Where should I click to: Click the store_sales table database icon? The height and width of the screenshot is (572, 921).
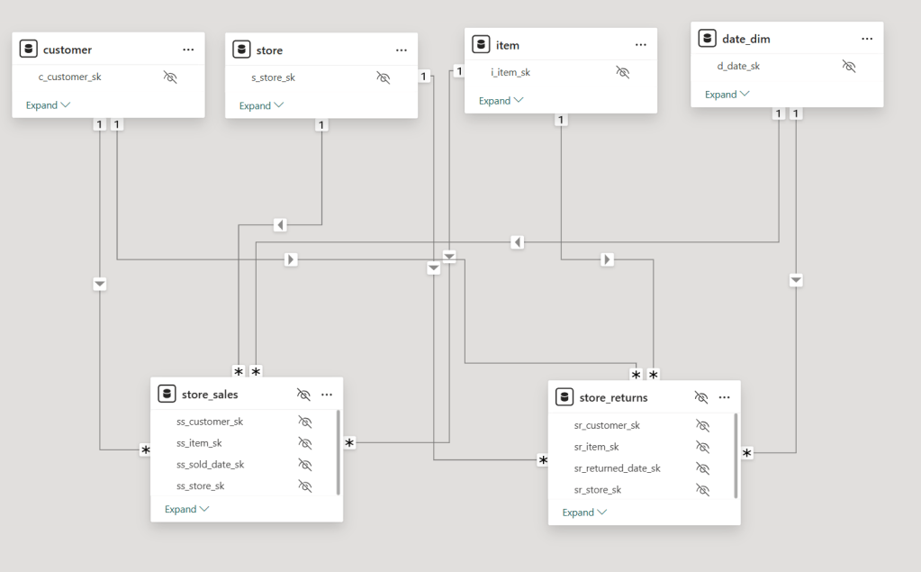(x=167, y=394)
